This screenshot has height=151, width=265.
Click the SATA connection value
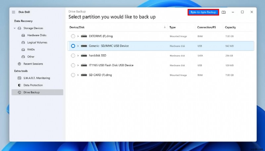[200, 56]
